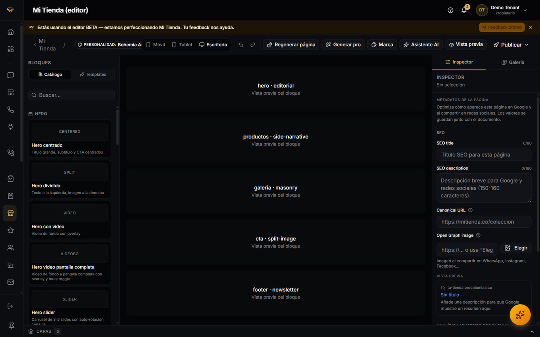This screenshot has height=337, width=540.
Task: Click the Sin título preview link
Action: [x=450, y=295]
